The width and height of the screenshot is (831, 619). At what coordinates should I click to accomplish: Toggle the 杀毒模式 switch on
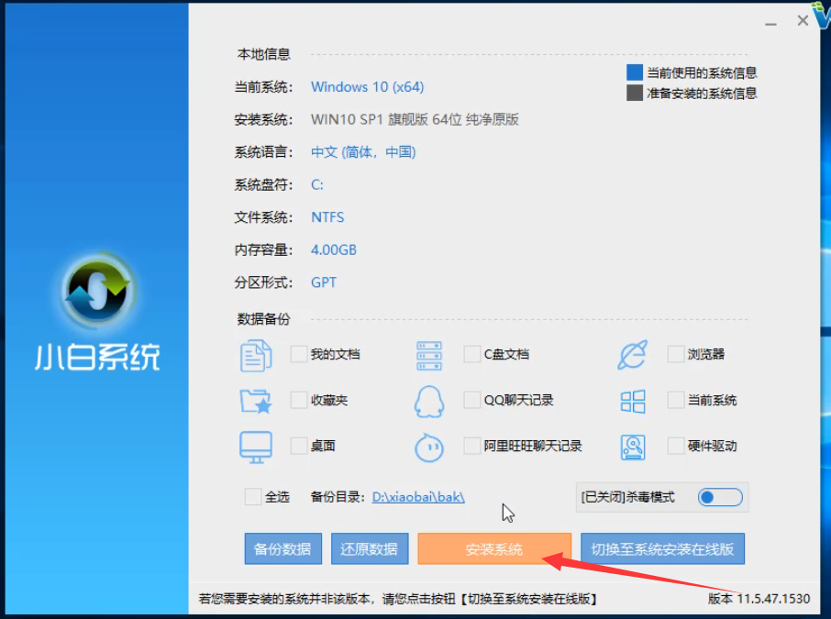pyautogui.click(x=719, y=497)
